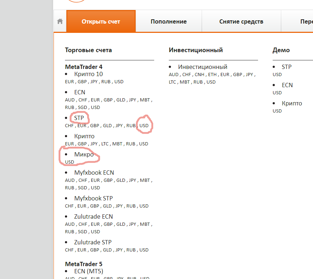The height and width of the screenshot is (279, 313).
Task: Pick GBP for the Крипто 10 account
Action: [82, 82]
